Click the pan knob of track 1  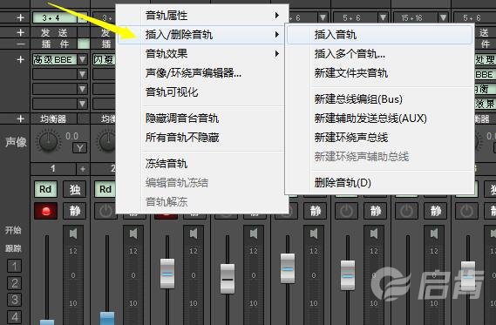(49, 141)
